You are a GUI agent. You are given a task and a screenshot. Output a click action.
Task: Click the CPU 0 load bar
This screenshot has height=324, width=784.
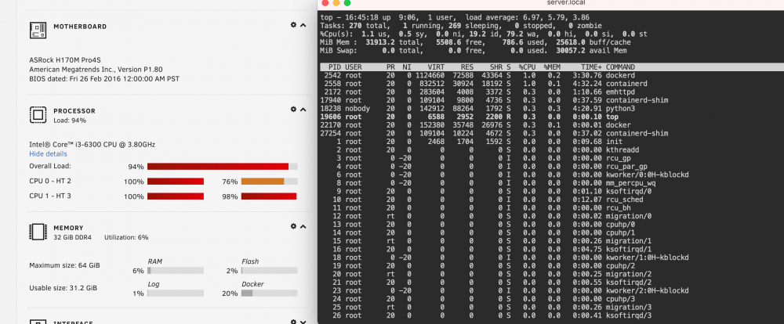[176, 182]
